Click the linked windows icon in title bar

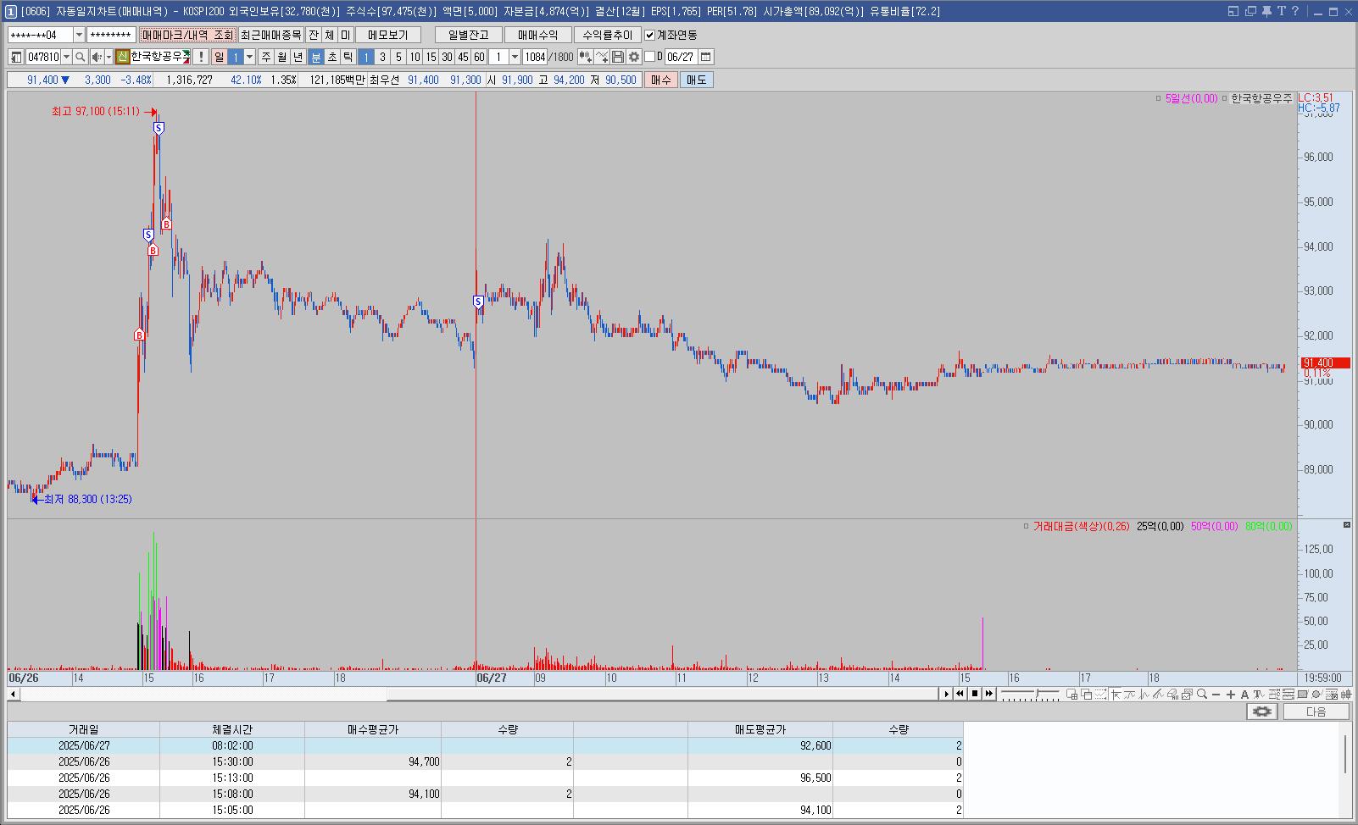click(x=1250, y=11)
